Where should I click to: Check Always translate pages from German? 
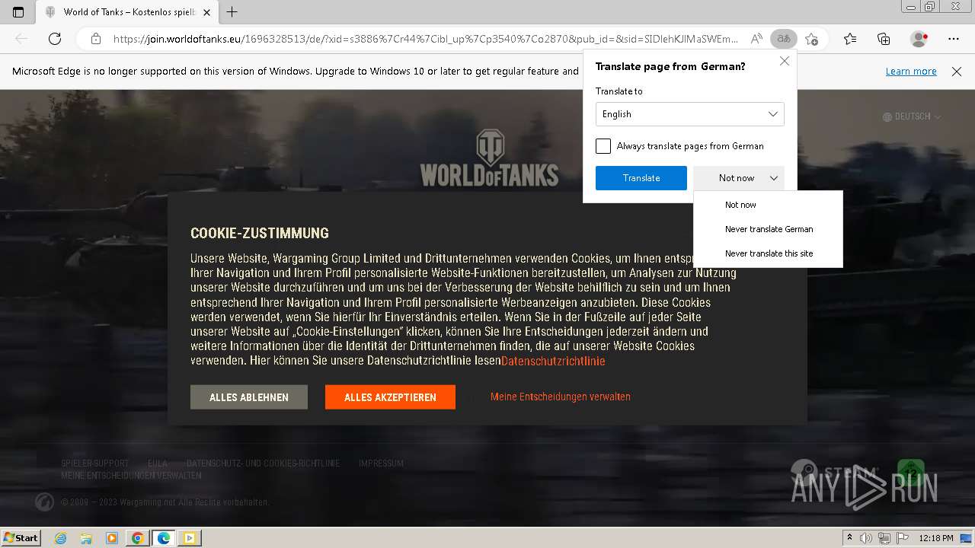(x=603, y=146)
